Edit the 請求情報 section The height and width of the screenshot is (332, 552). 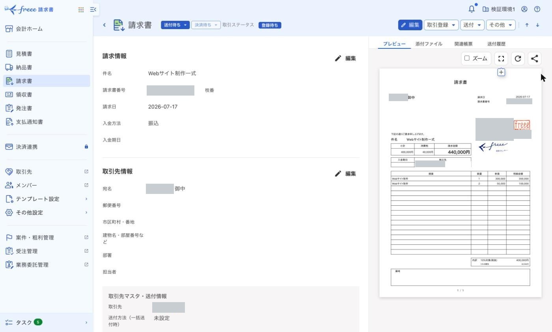pyautogui.click(x=345, y=58)
